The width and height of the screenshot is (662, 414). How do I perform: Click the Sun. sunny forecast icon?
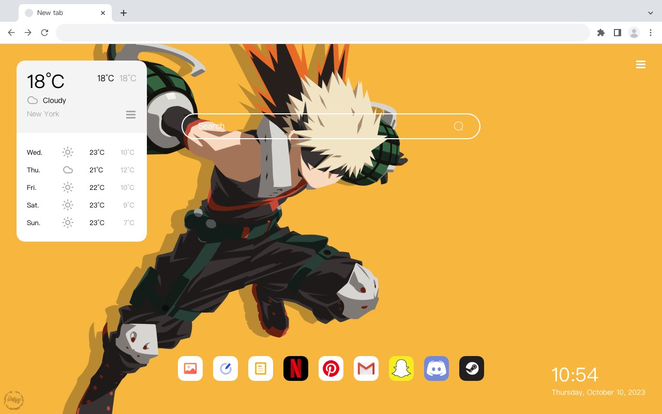pos(68,223)
